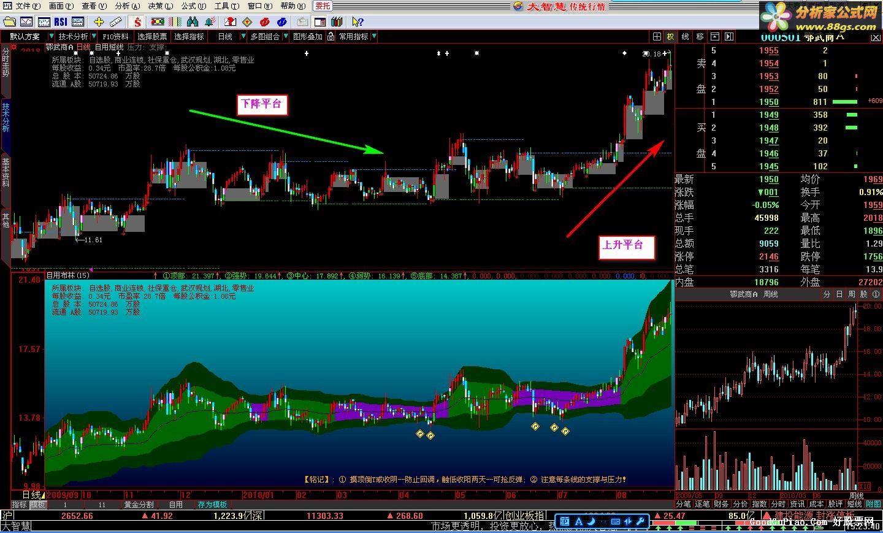Open the 文件(F) menu
Screen dimensions: 883x533
coord(28,6)
